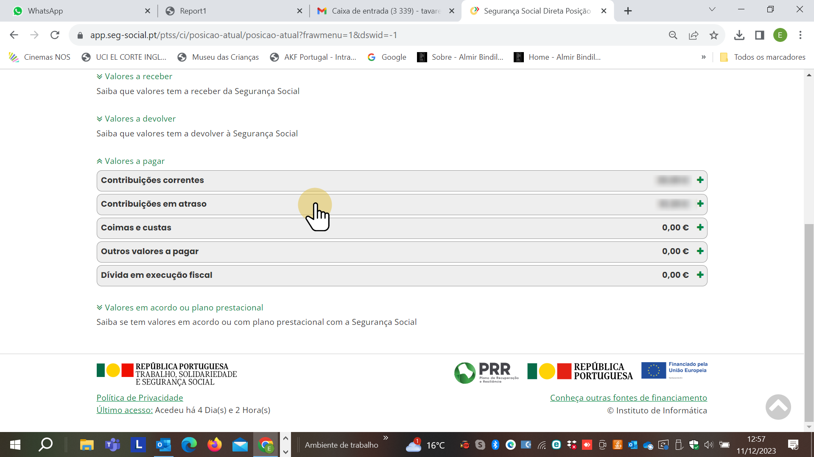
Task: Expand the Contribuições correntes row plus icon
Action: tap(700, 180)
